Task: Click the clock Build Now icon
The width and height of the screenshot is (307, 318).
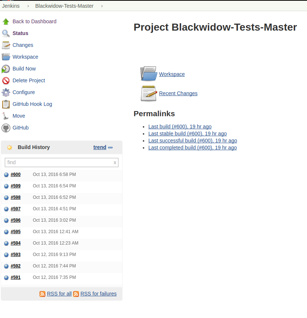Action: coord(6,69)
